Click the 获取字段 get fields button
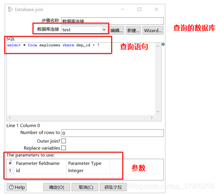Screen dimensions: 218x194 point(113,187)
